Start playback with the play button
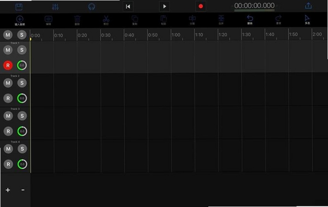This screenshot has width=328, height=207. [165, 7]
